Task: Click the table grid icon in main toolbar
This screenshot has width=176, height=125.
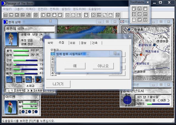Action: click(x=29, y=15)
